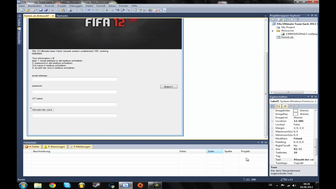Click the passwort textbox
This screenshot has height=189, width=336.
[75, 92]
